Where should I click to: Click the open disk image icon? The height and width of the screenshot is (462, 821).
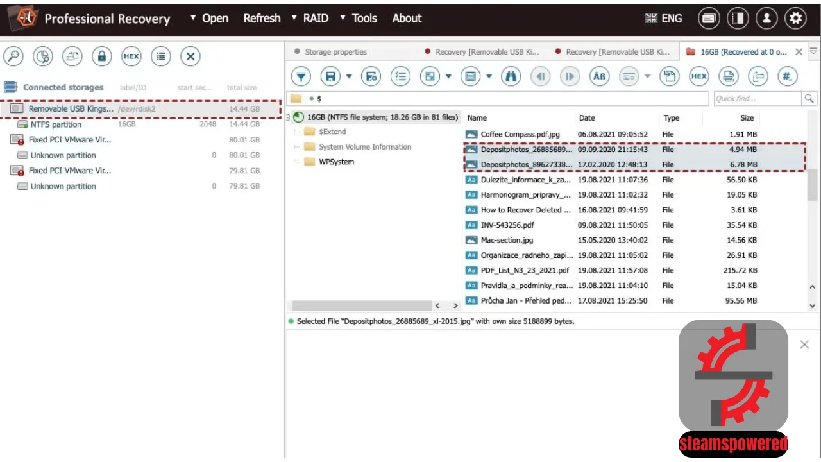tap(72, 56)
